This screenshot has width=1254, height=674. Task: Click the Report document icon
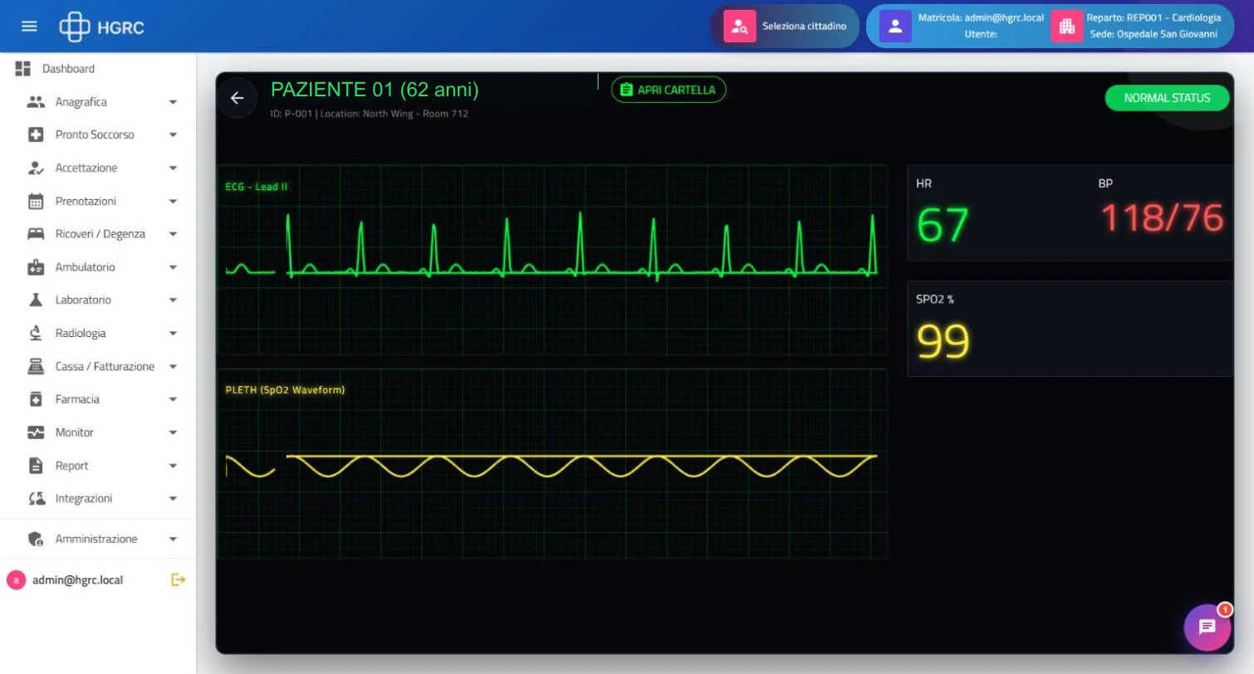[x=36, y=466]
